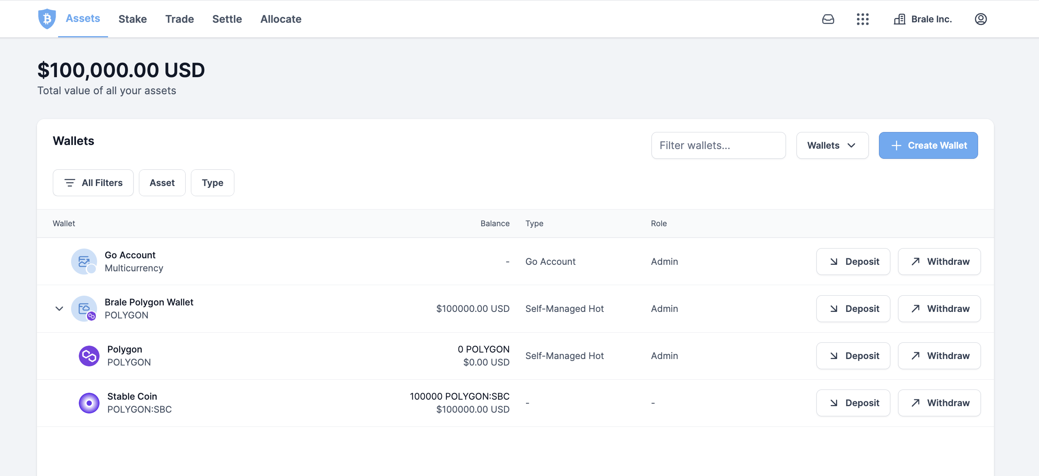Image resolution: width=1039 pixels, height=476 pixels.
Task: Collapse the Brale Polygon Wallet row
Action: [x=59, y=309]
